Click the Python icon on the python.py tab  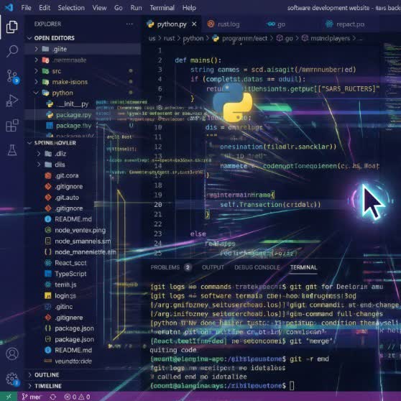tap(150, 24)
